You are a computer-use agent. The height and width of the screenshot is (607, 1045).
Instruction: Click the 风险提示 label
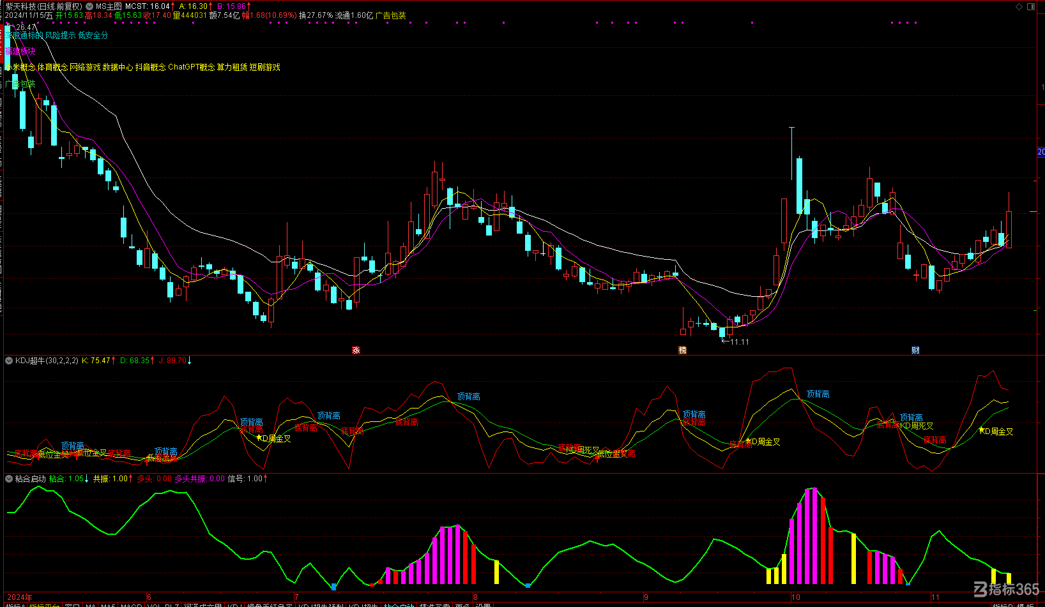pyautogui.click(x=60, y=35)
